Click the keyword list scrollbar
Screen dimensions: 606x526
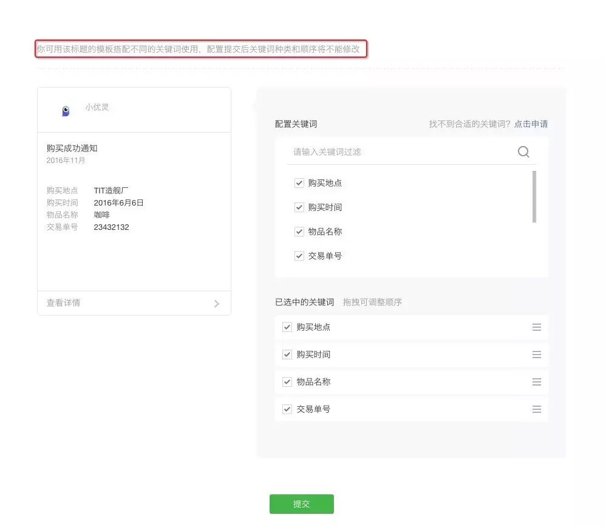[534, 196]
